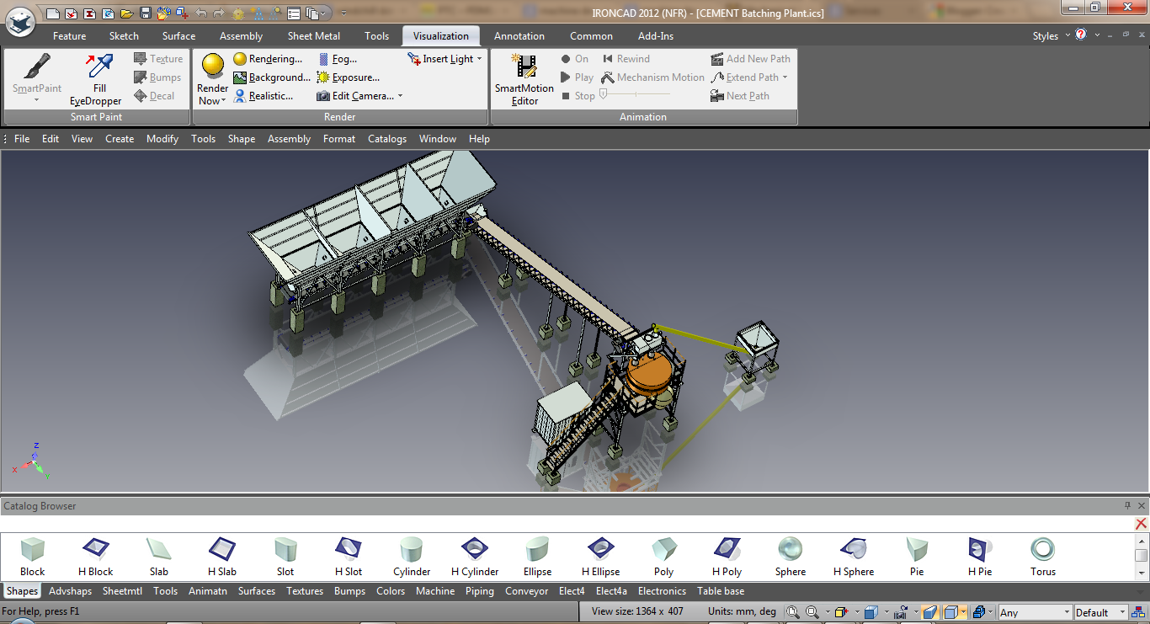Select the SmartPaint tool
This screenshot has height=624, width=1150.
click(35, 76)
